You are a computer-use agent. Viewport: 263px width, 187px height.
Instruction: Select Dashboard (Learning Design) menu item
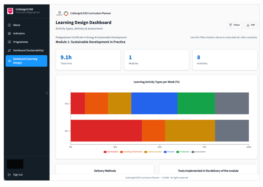tap(26, 61)
